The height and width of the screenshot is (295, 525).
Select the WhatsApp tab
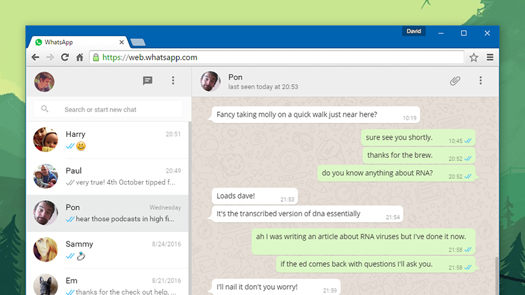[x=79, y=42]
